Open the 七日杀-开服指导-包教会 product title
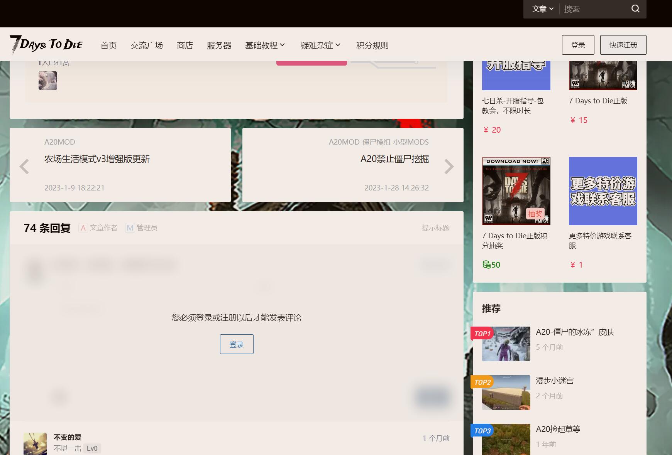Image resolution: width=672 pixels, height=455 pixels. 513,106
